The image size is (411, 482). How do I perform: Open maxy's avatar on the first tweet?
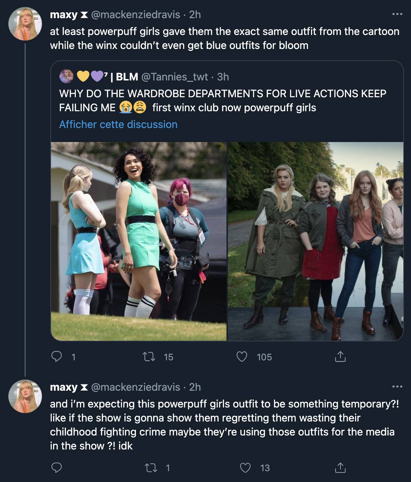click(x=25, y=24)
